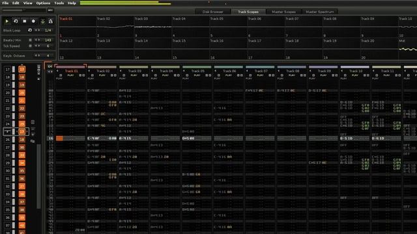Click the clone pattern icon below plus

[33, 141]
